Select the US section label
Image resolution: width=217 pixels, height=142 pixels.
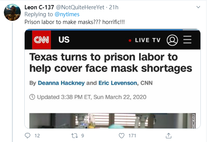[x=64, y=39]
